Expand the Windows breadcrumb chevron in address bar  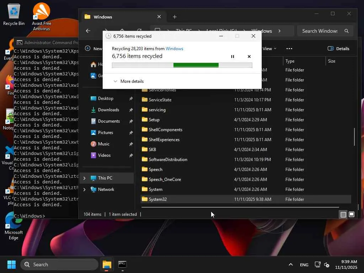pos(279,31)
